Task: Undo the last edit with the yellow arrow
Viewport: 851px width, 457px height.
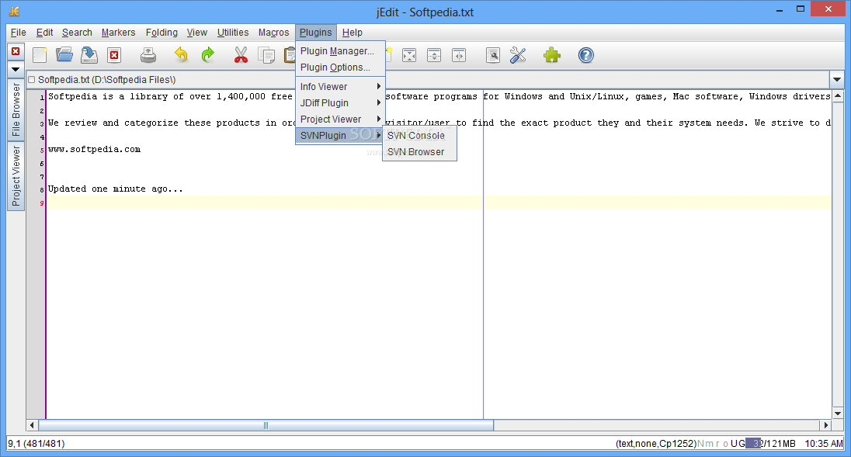Action: click(x=181, y=55)
